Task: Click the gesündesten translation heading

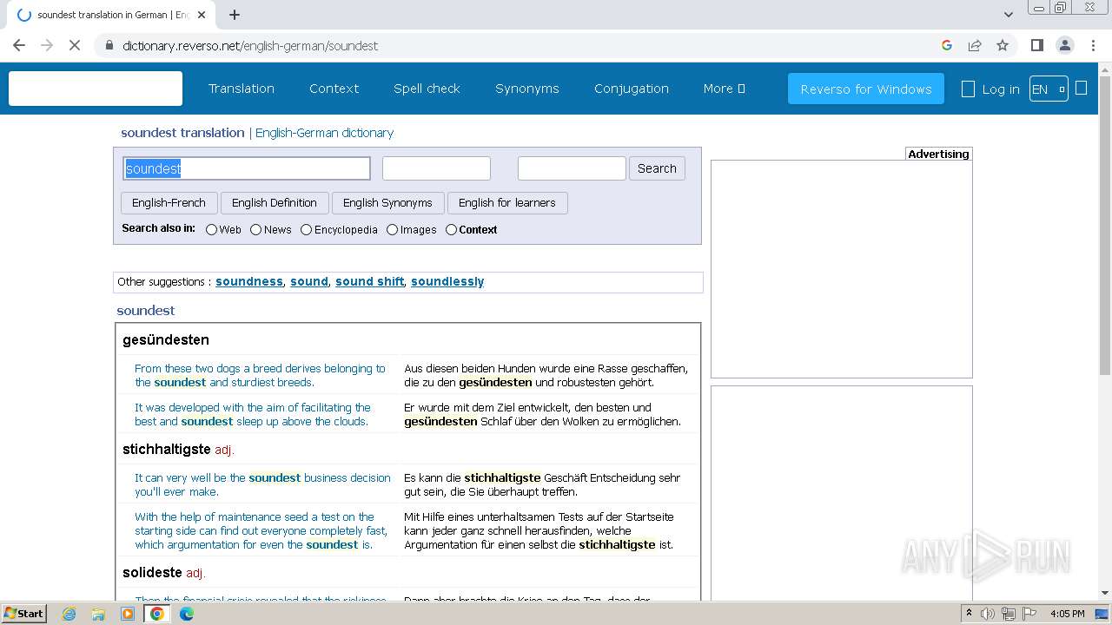Action: pos(166,339)
